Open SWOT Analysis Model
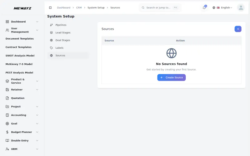 (x=20, y=56)
